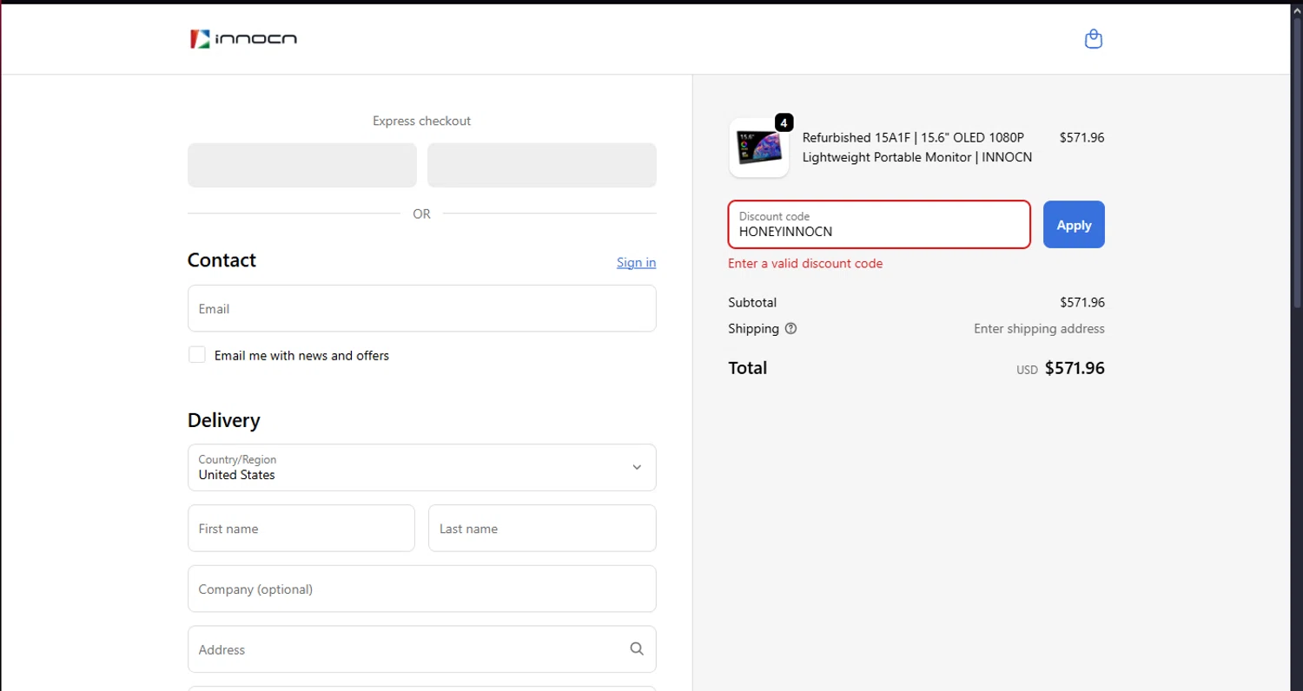Focus the Last name field
This screenshot has height=691, width=1303.
pyautogui.click(x=542, y=528)
